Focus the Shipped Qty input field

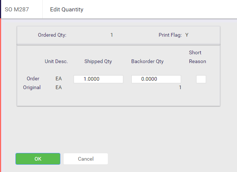(98, 79)
